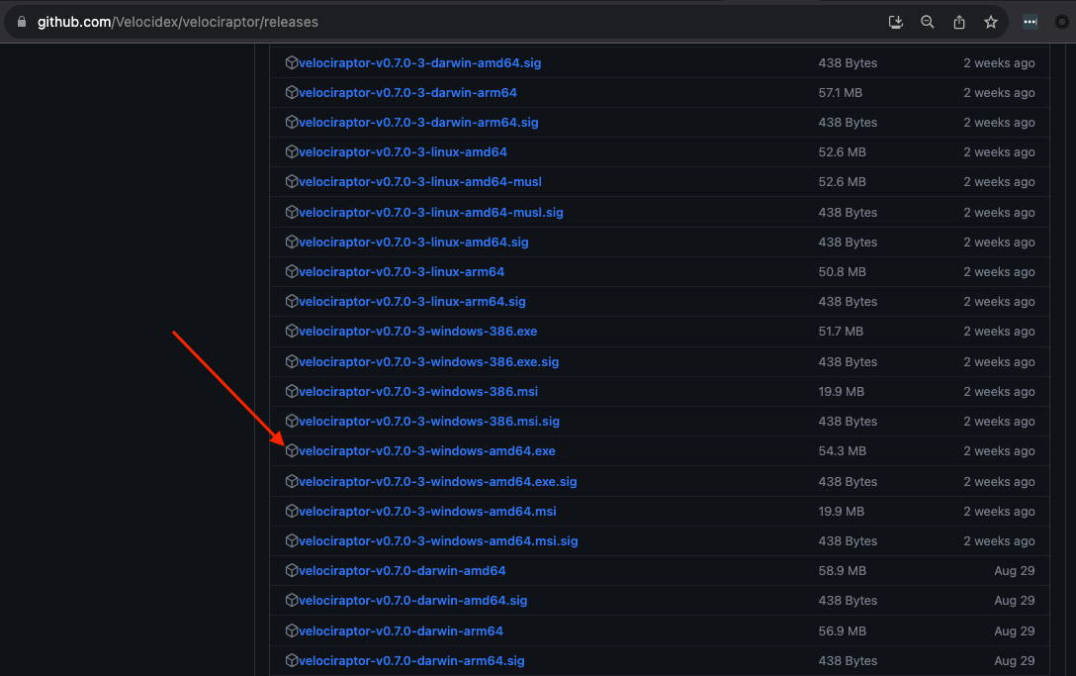Click the 54.3 MB size value

842,450
